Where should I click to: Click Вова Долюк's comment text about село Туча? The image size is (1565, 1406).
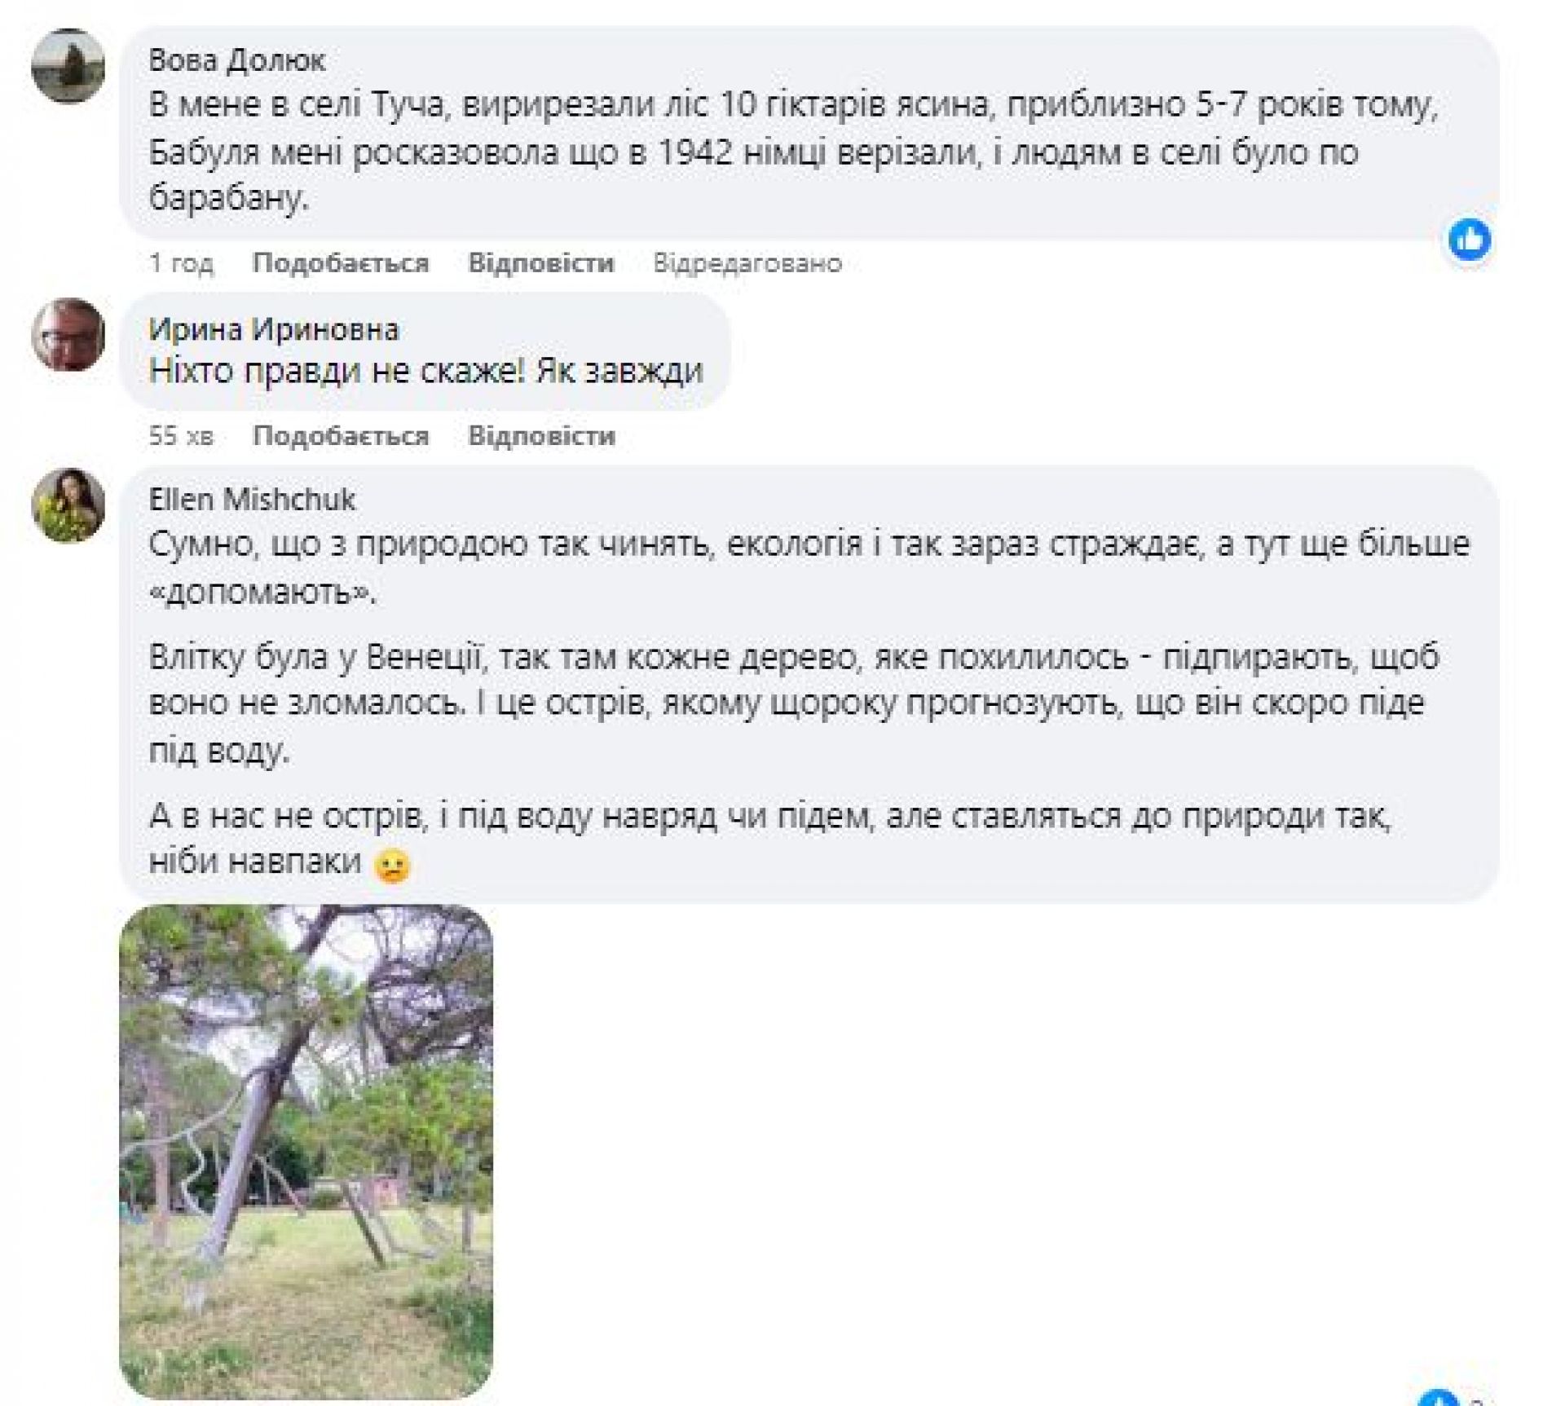tap(791, 152)
